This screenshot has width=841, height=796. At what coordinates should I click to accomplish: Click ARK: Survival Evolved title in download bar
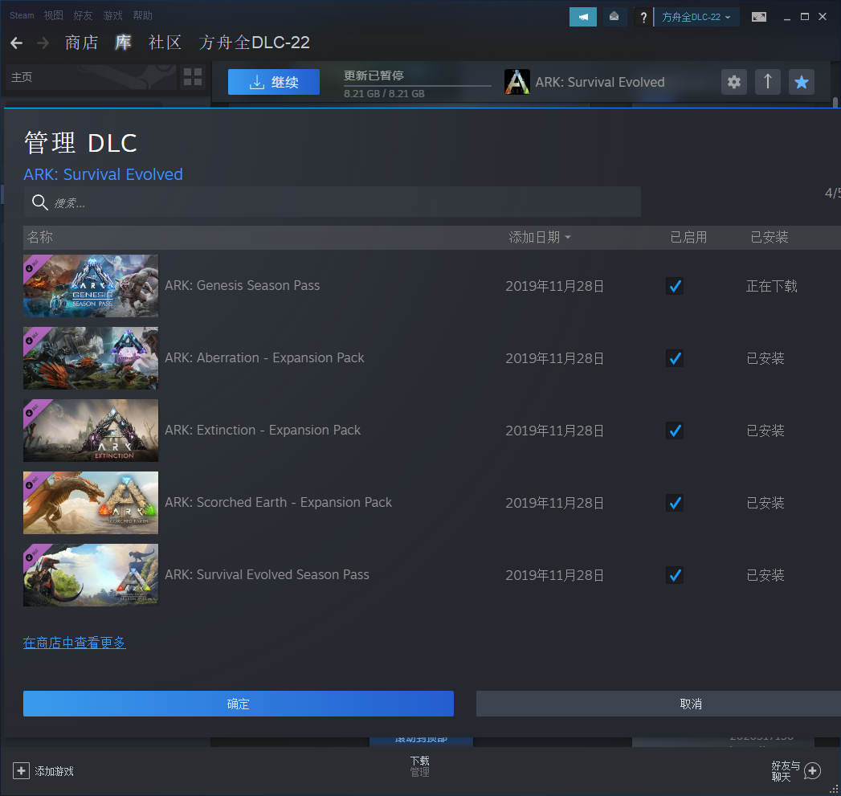600,82
